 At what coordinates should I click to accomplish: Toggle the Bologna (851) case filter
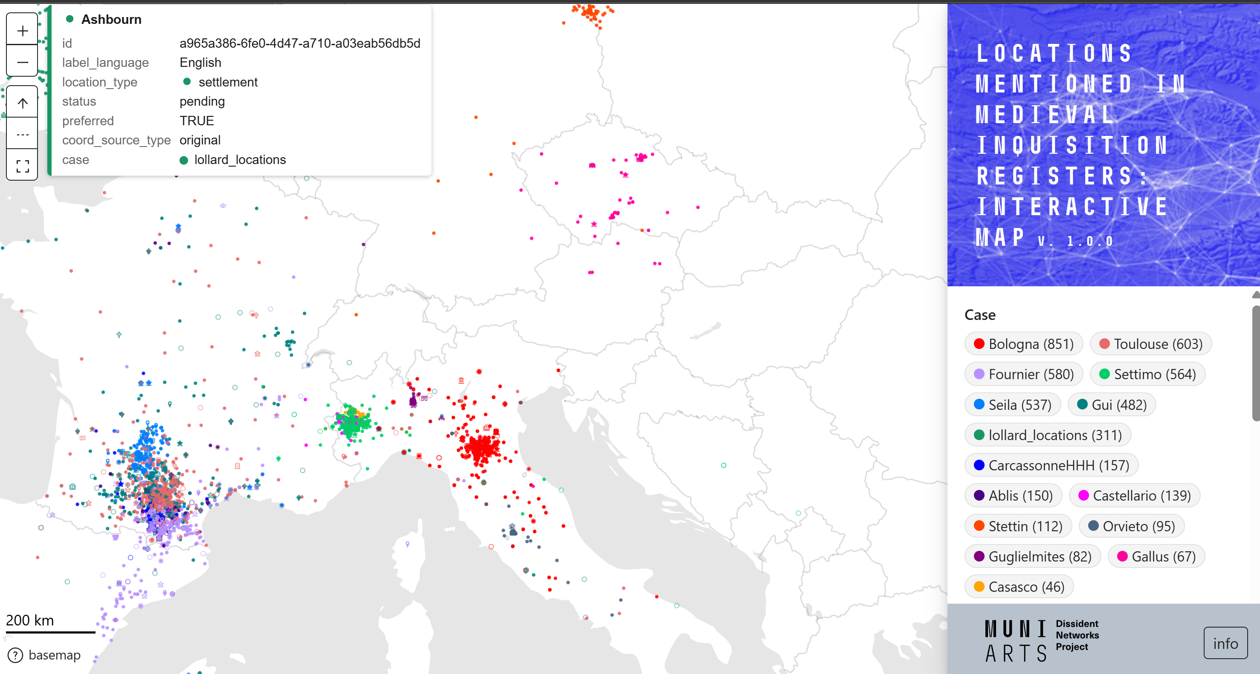coord(1023,343)
